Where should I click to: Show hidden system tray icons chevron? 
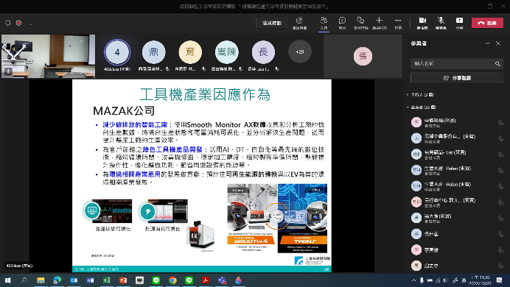[x=413, y=280]
